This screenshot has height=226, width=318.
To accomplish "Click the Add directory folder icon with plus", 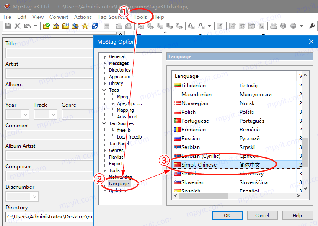I will click(x=56, y=26).
